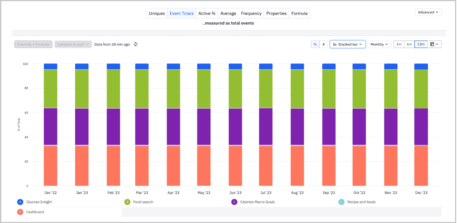
Task: Toggle percentage display mode with % button
Action: pos(315,44)
